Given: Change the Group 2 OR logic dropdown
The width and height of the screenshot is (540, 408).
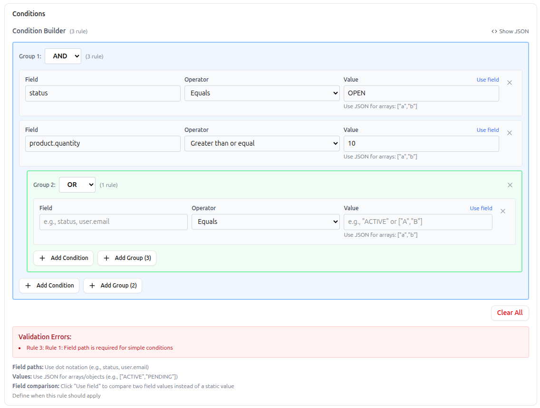Looking at the screenshot, I should tap(77, 185).
